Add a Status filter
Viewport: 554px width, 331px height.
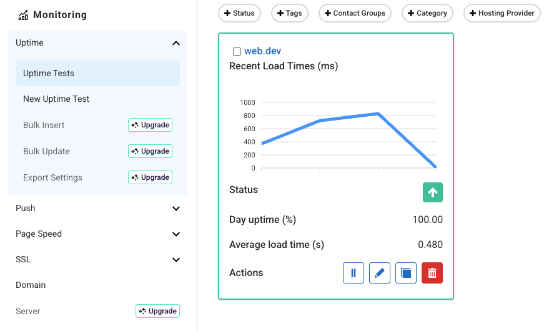(240, 13)
